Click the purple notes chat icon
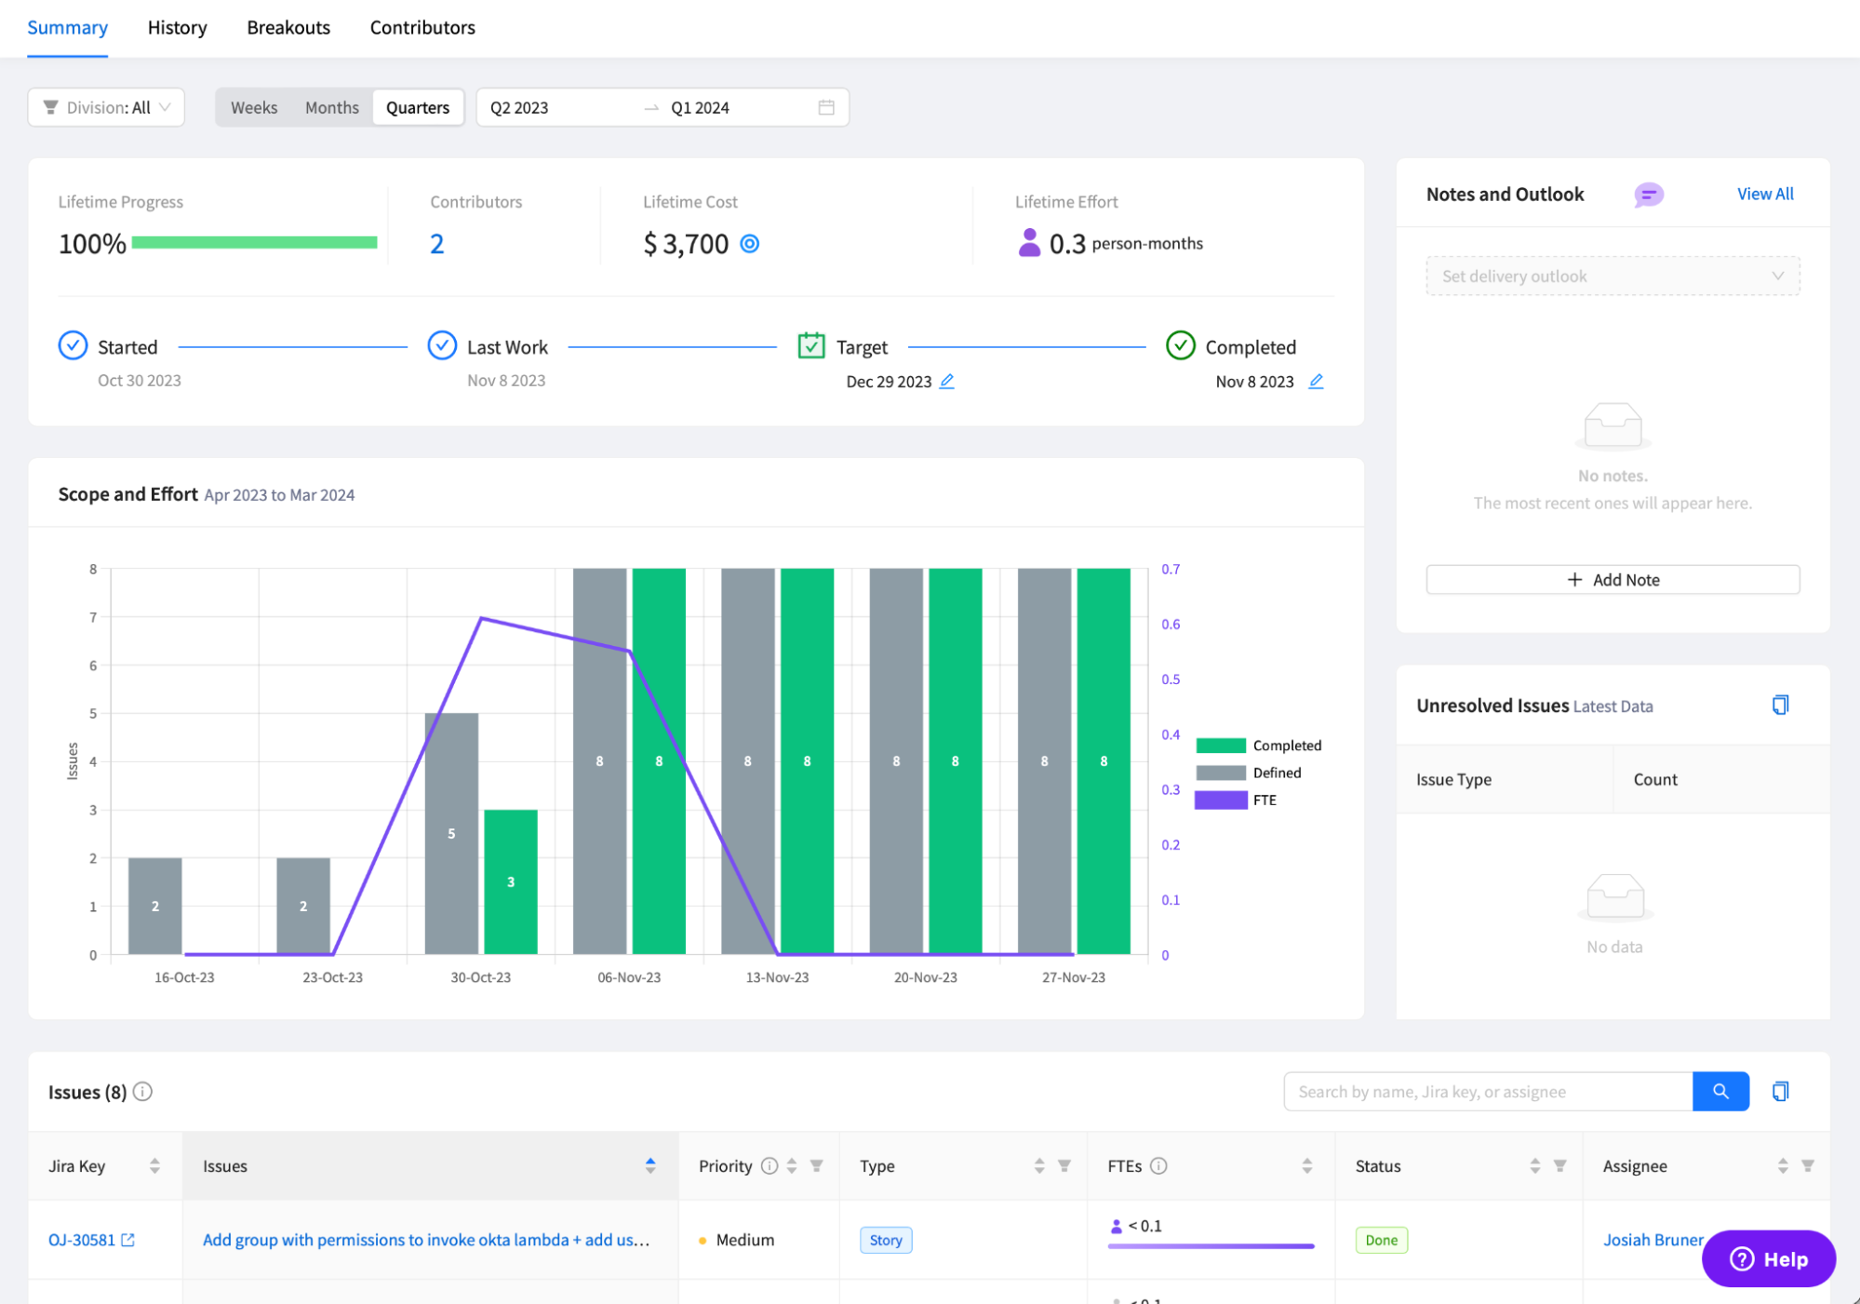 [1648, 195]
